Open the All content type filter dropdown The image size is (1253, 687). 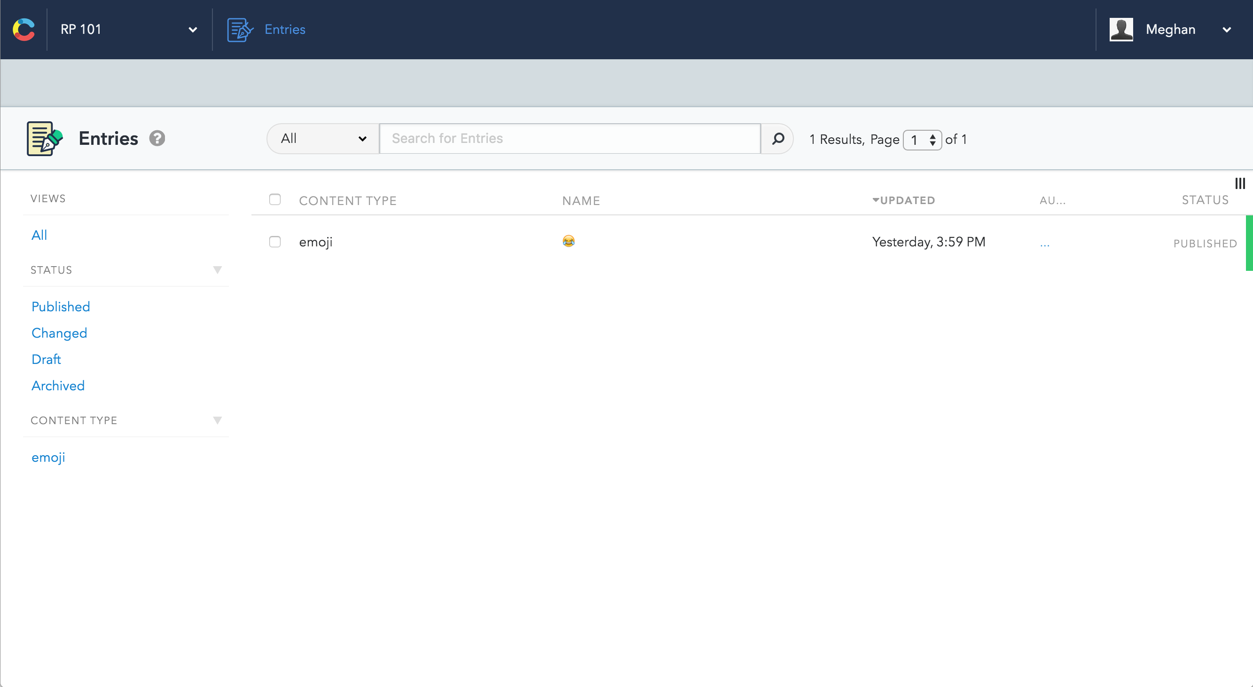click(x=323, y=139)
